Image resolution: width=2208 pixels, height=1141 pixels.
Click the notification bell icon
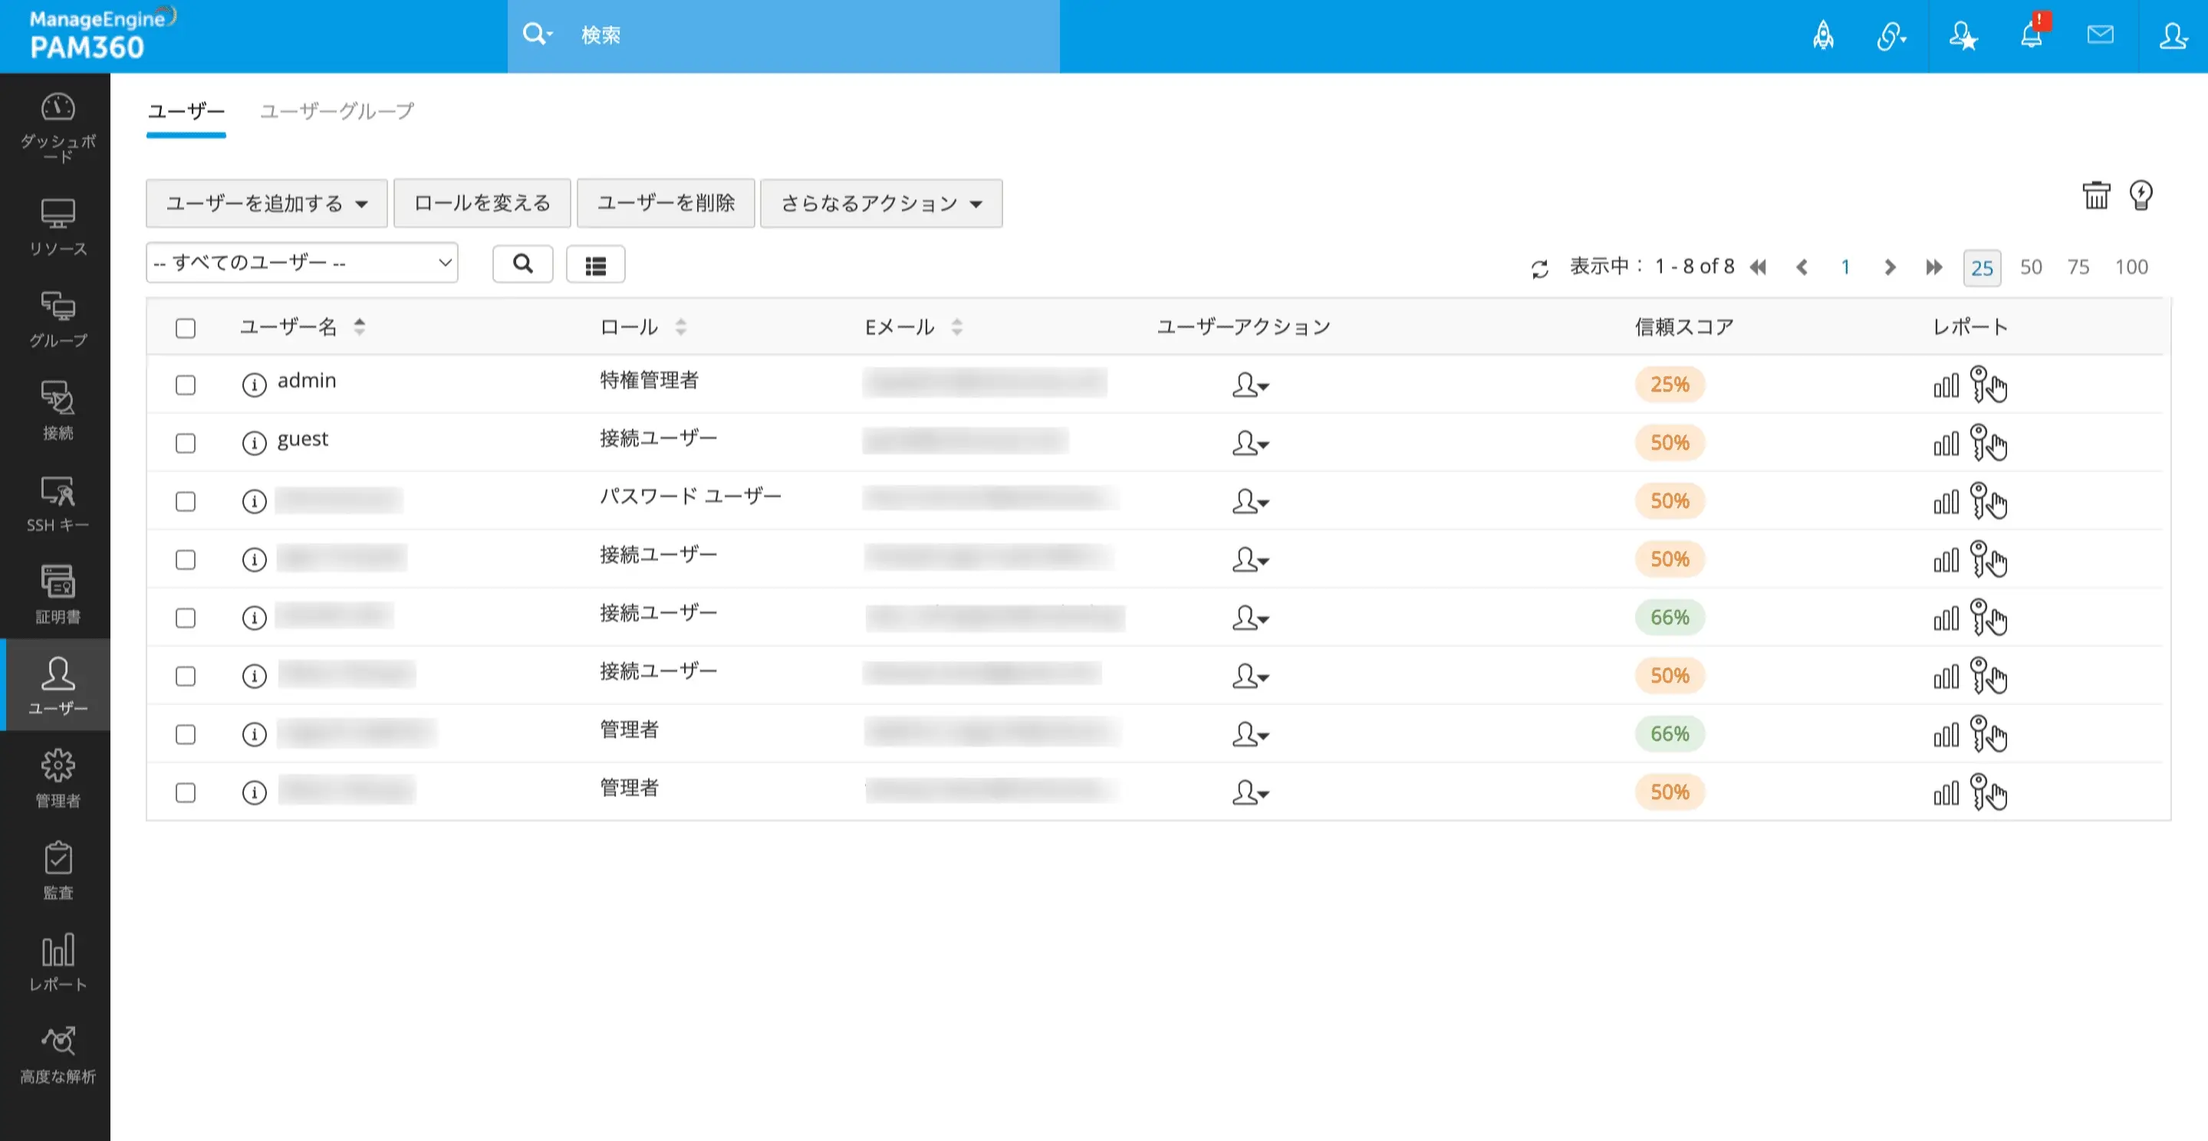coord(2031,36)
